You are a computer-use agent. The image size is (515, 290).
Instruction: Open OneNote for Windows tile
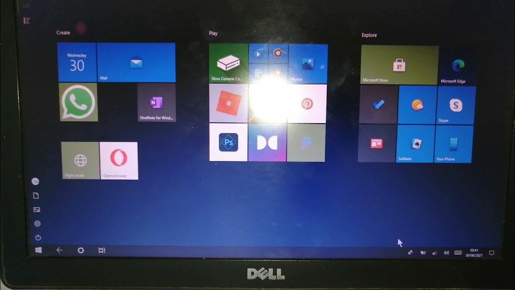[157, 102]
